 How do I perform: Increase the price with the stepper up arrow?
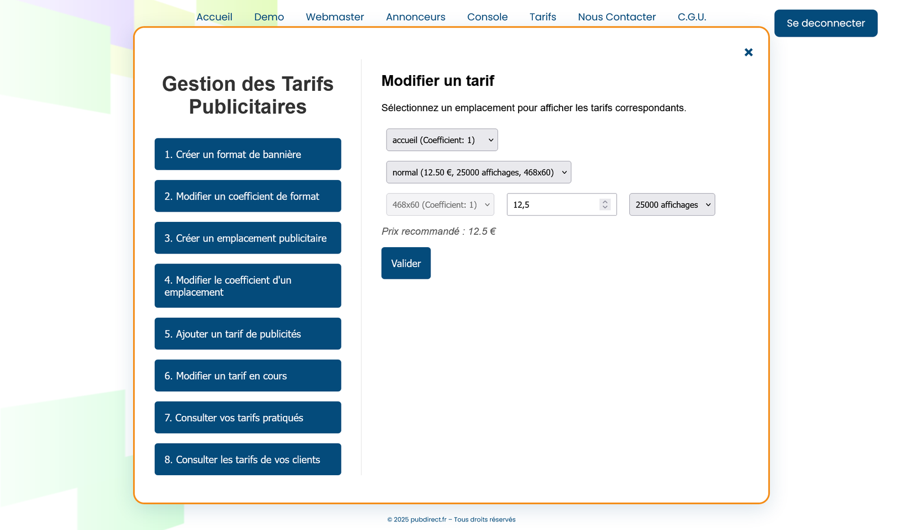[x=605, y=202]
